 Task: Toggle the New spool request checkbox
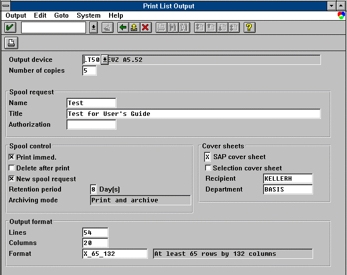click(x=12, y=179)
